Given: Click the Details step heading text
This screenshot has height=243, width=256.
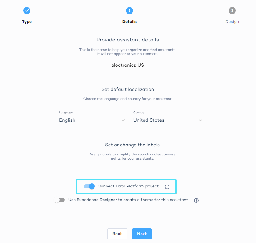Looking at the screenshot, I should point(129,21).
